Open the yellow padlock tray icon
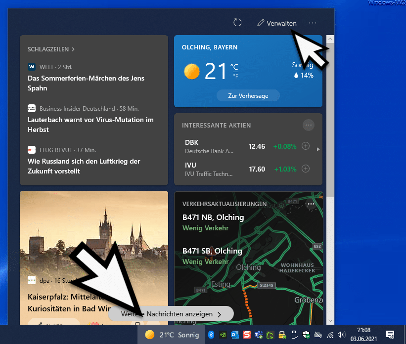Viewport: 406px width, 344px height. pos(282,335)
